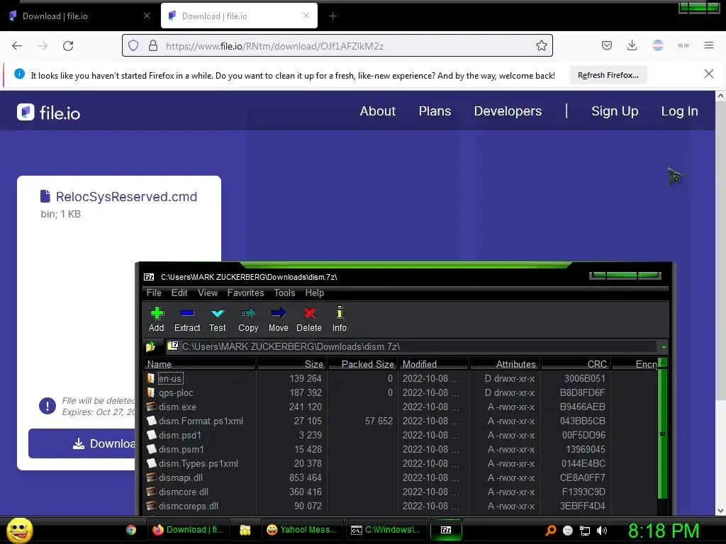This screenshot has width=726, height=544.
Task: Reload the current Firefox page
Action: (68, 46)
